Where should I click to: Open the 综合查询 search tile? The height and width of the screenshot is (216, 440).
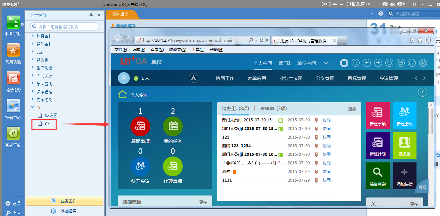378,176
